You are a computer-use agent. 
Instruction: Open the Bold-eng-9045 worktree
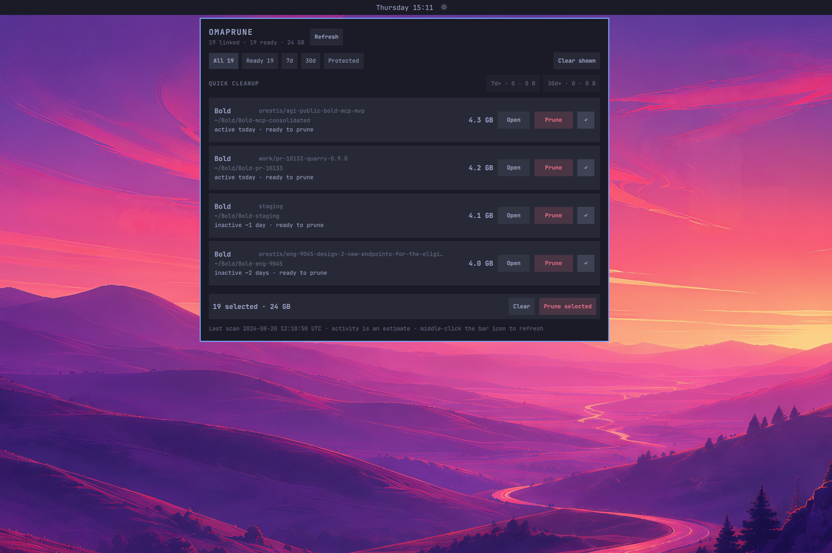point(513,263)
